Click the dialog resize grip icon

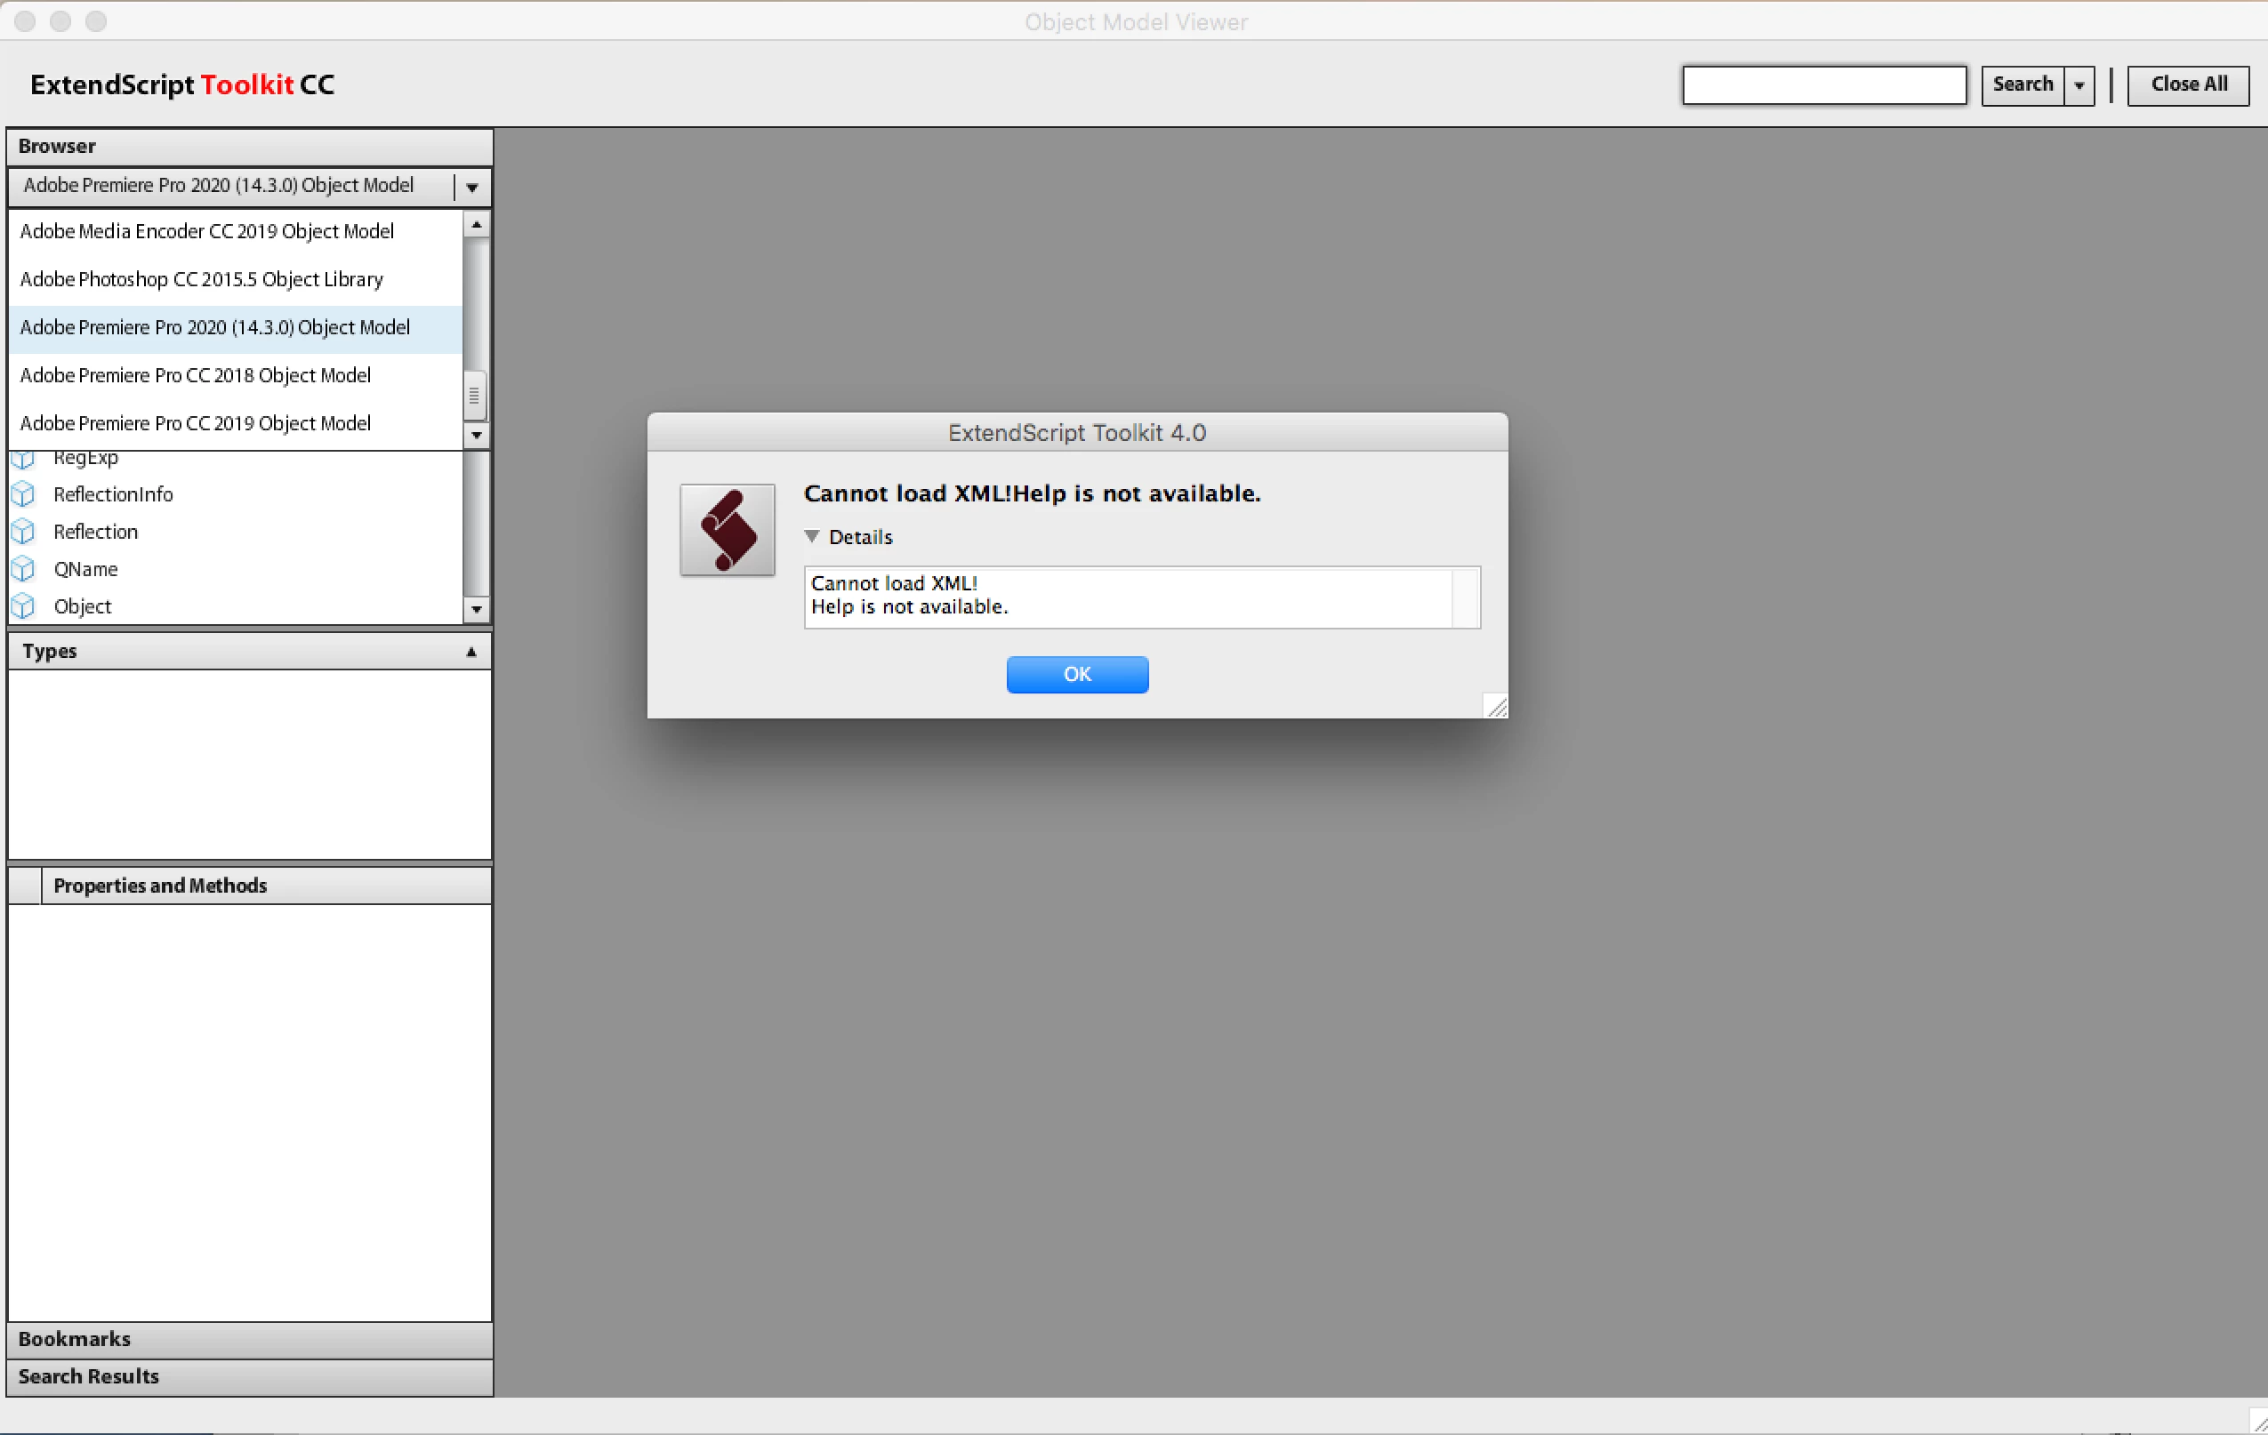[x=1496, y=706]
